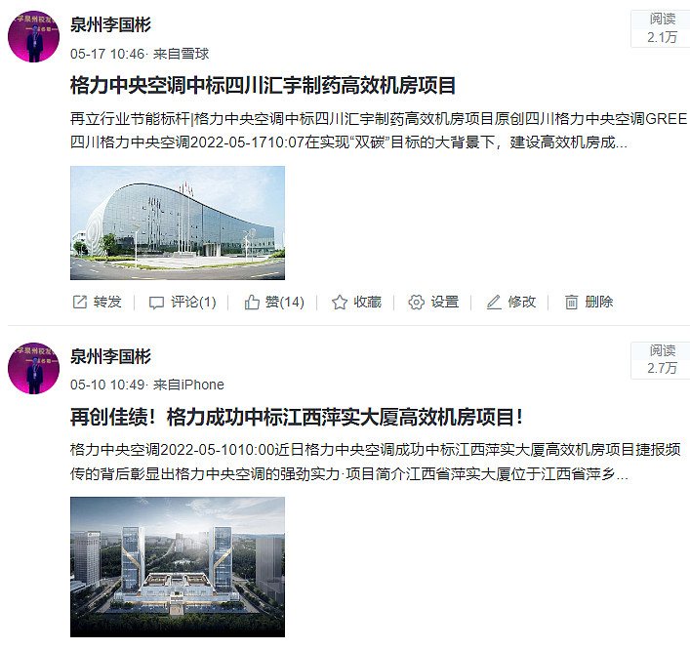This screenshot has height=649, width=690.
Task: Visit 泉州李国彬 profile from second post
Action: pyautogui.click(x=110, y=356)
